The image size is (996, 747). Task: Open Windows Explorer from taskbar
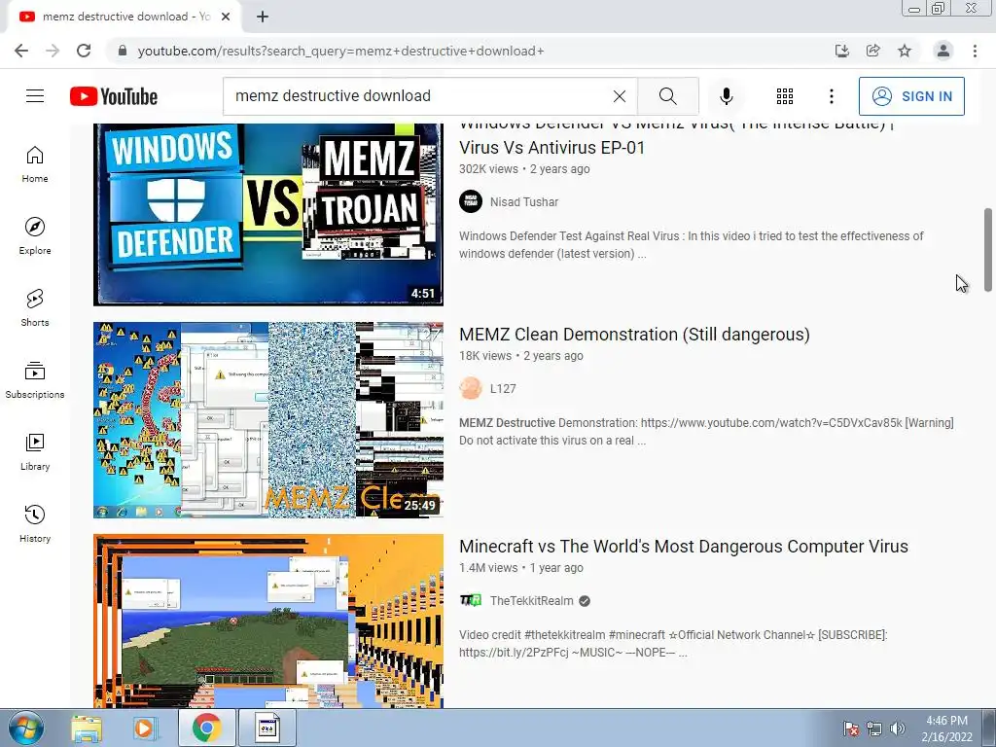click(x=87, y=729)
